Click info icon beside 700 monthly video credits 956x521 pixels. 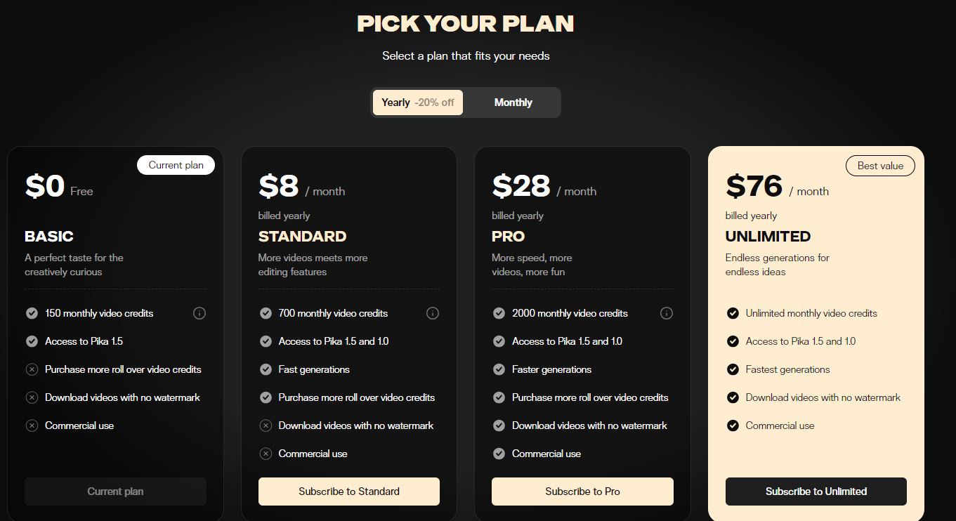[x=433, y=313]
